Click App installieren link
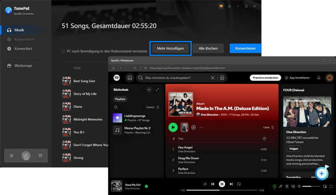The height and width of the screenshot is (195, 336). pos(297,78)
